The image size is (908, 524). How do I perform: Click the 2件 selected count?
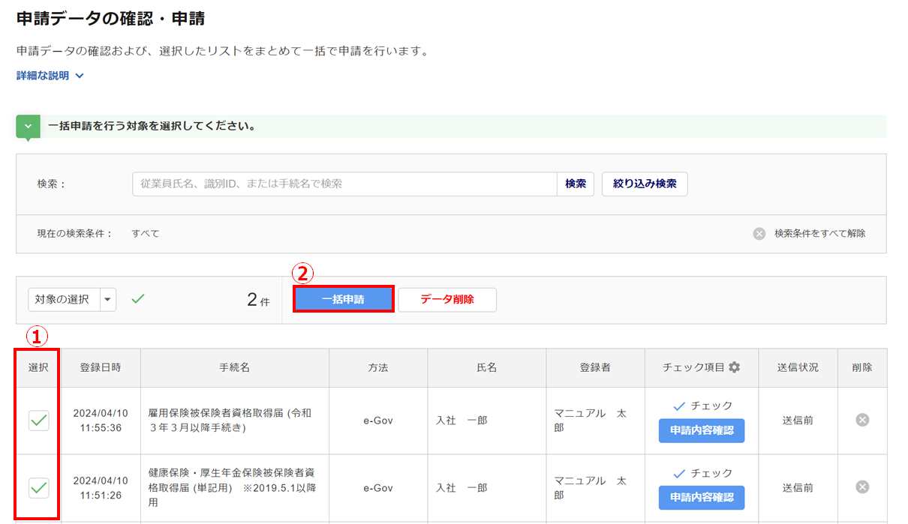tap(258, 301)
